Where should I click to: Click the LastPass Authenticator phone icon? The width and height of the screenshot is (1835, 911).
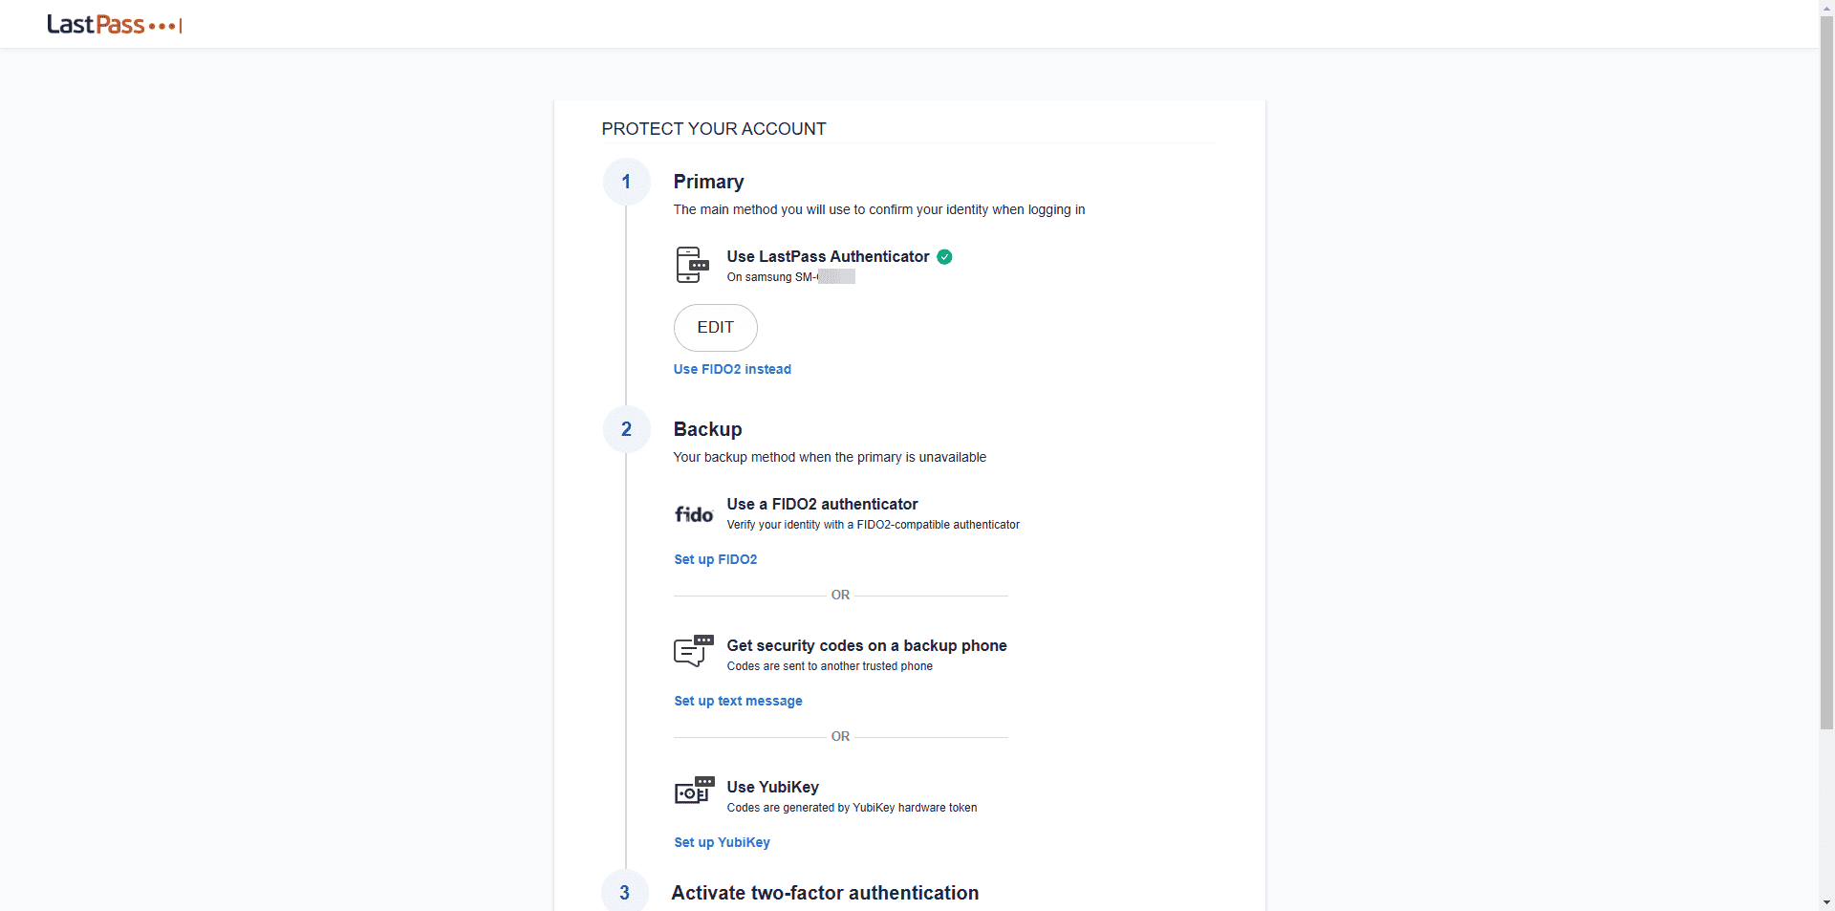pyautogui.click(x=693, y=265)
